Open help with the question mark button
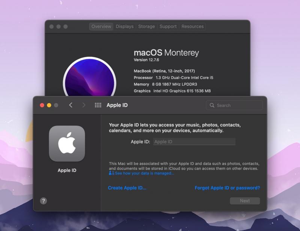The width and height of the screenshot is (300, 231). (43, 201)
